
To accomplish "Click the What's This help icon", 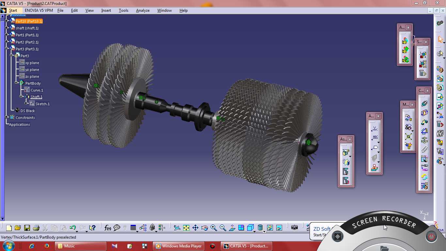I will (x=92, y=228).
